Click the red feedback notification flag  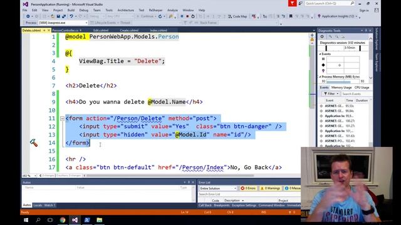pos(292,3)
